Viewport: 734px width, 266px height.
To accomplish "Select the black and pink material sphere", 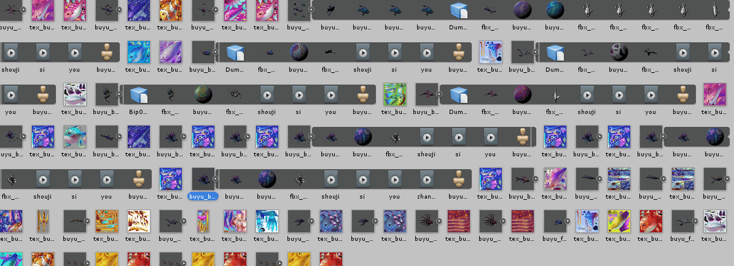I will [x=619, y=53].
